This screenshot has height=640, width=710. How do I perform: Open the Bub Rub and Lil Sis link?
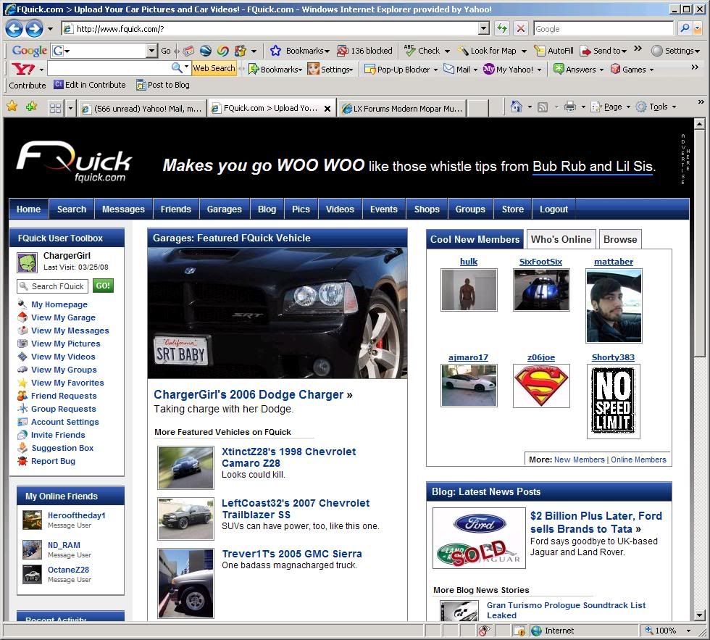(593, 166)
